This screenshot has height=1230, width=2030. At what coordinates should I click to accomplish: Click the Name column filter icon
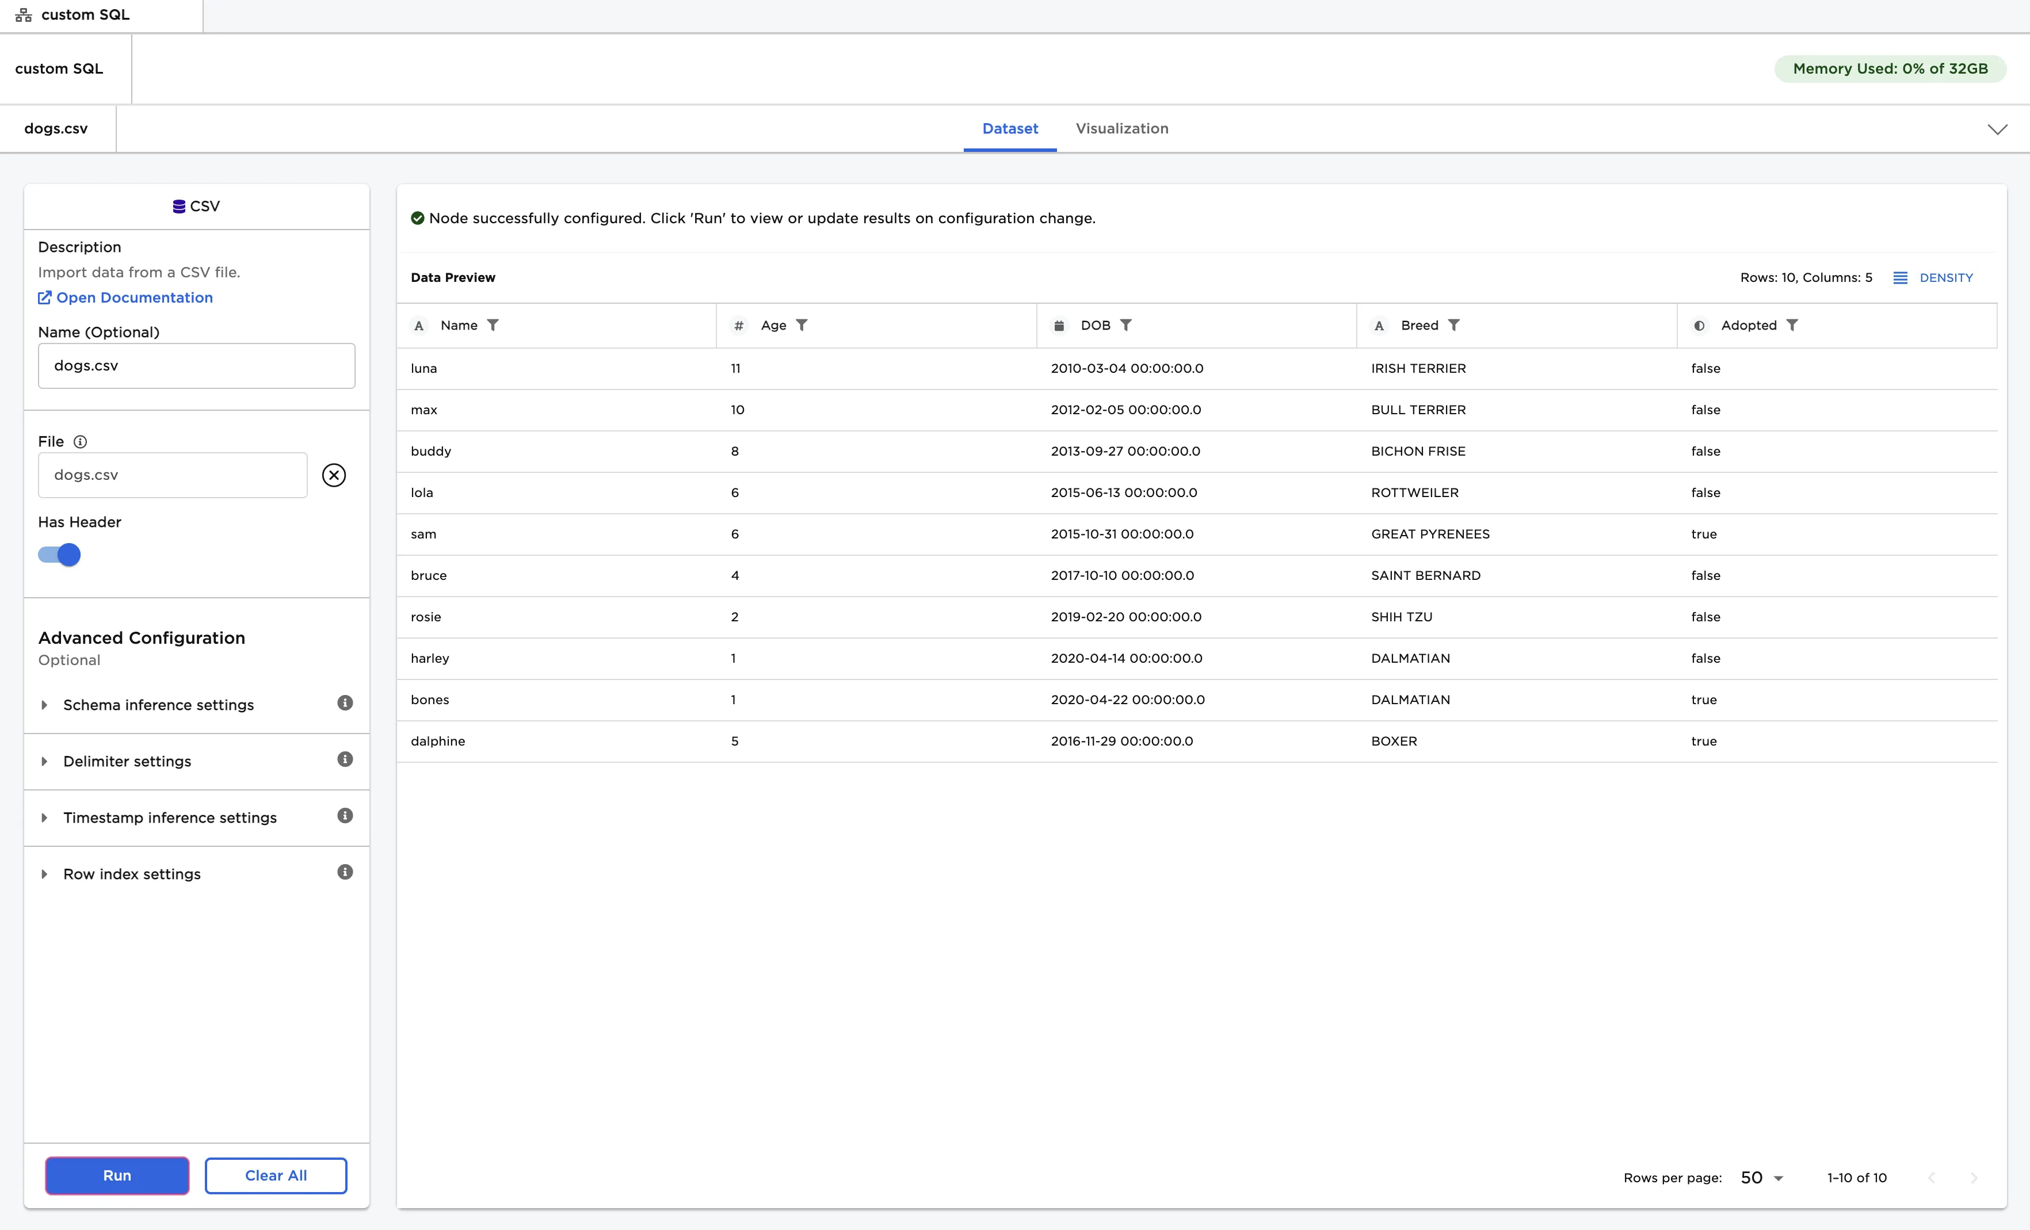[493, 324]
